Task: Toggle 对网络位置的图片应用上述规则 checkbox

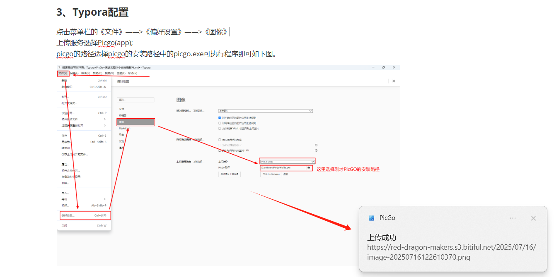Action: (x=220, y=123)
